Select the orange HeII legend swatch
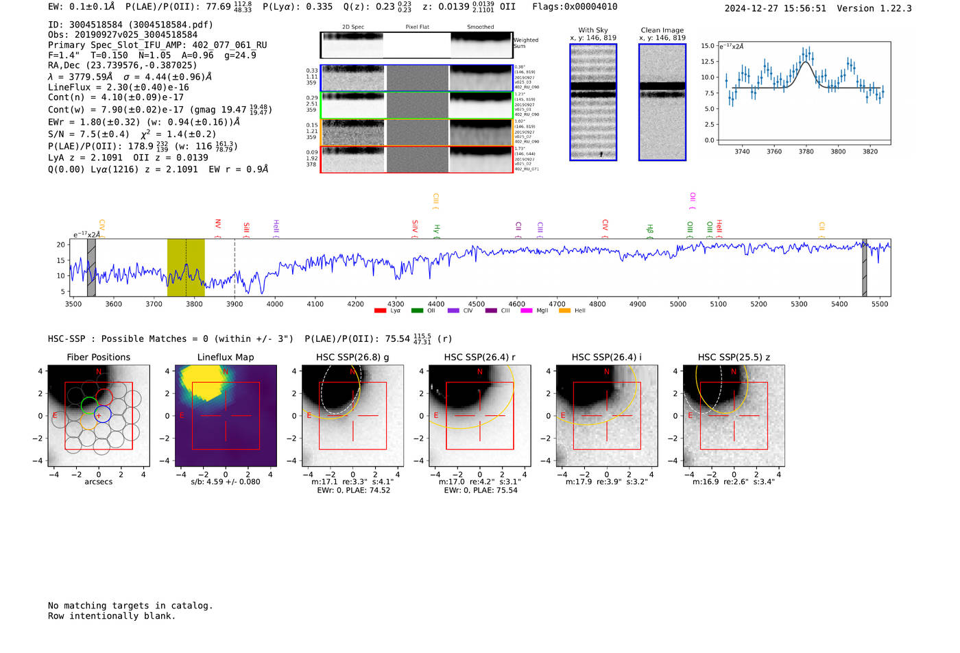Viewport: 960px width, 653px height. pyautogui.click(x=565, y=311)
